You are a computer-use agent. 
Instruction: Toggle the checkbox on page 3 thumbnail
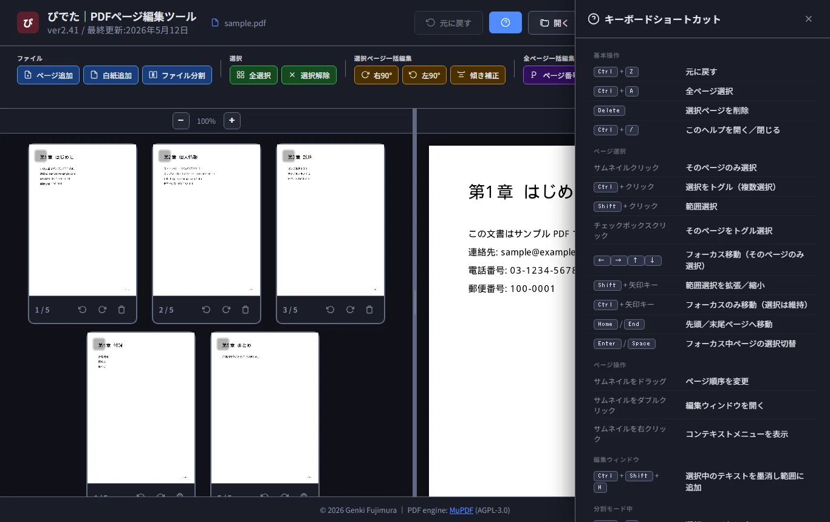[289, 156]
